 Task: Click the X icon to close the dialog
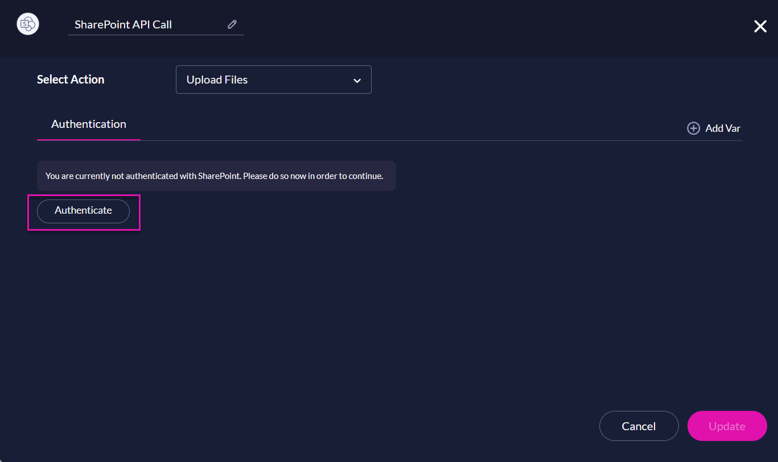(x=760, y=26)
